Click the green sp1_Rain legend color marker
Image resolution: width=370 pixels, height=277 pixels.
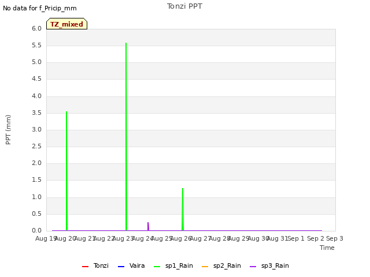pyautogui.click(x=157, y=267)
